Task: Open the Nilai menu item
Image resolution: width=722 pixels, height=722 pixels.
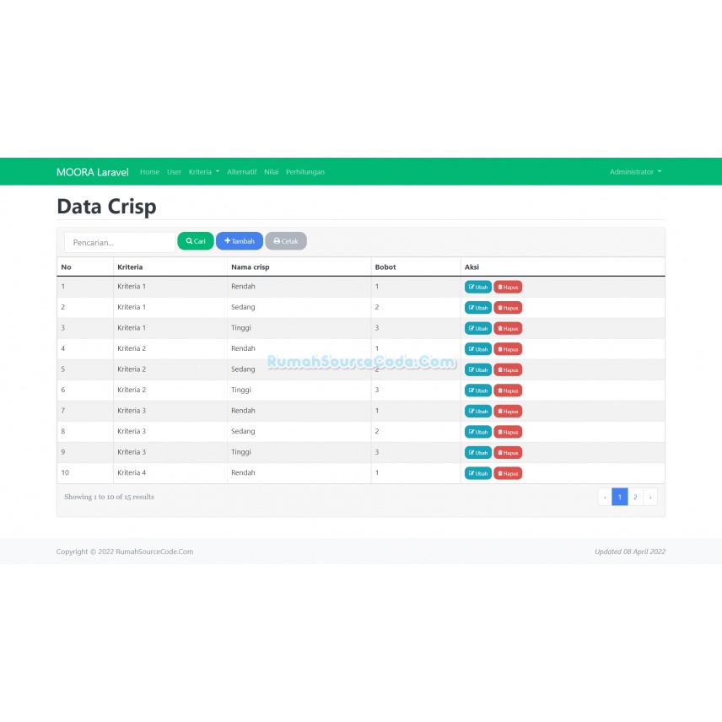Action: click(x=272, y=172)
